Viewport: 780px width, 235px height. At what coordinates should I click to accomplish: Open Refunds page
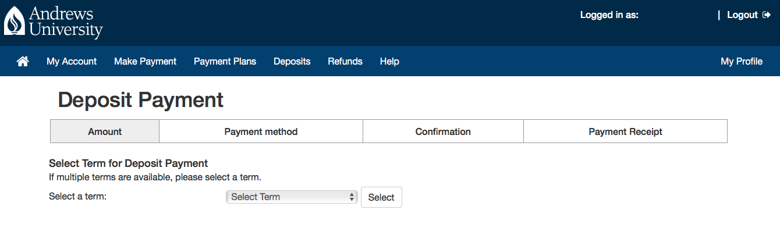coord(345,61)
